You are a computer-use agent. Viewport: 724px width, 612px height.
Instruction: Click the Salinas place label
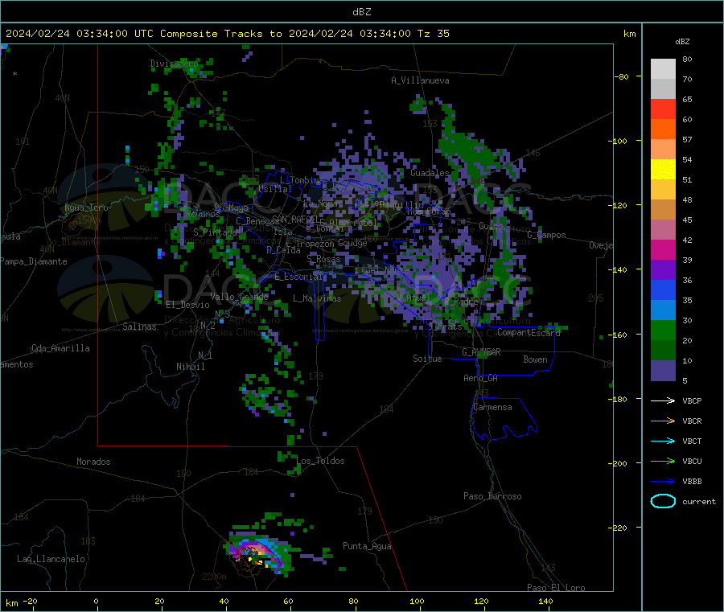coord(139,327)
